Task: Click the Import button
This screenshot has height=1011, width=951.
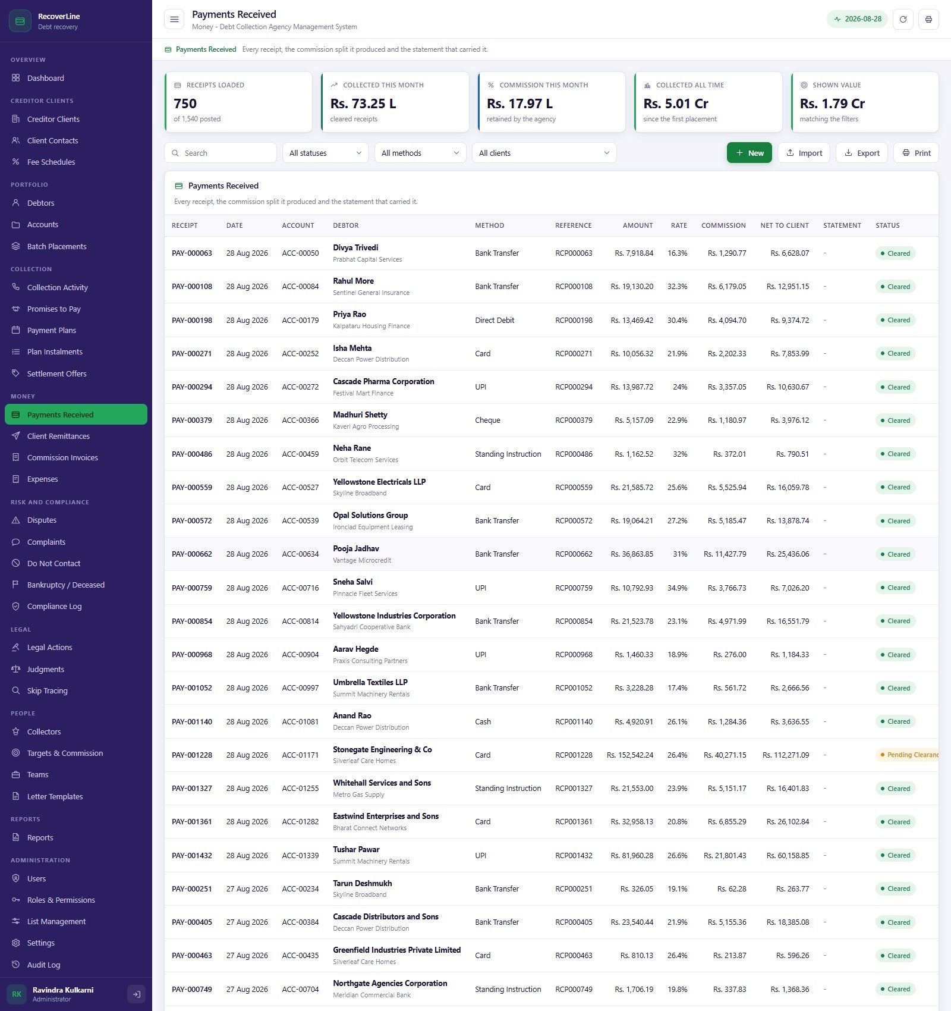Action: (804, 153)
